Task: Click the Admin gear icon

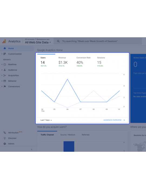Action: tap(5, 144)
